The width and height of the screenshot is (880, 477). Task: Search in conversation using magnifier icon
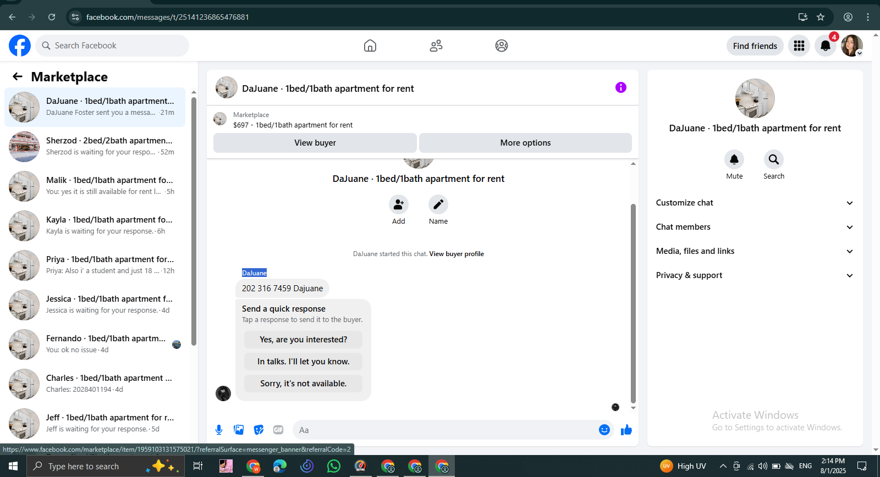pos(774,159)
